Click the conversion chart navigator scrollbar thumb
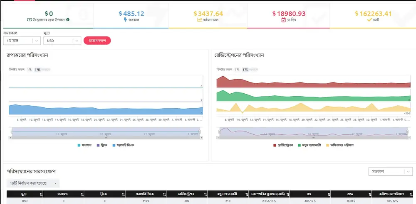416x204 pixels. pos(106,138)
